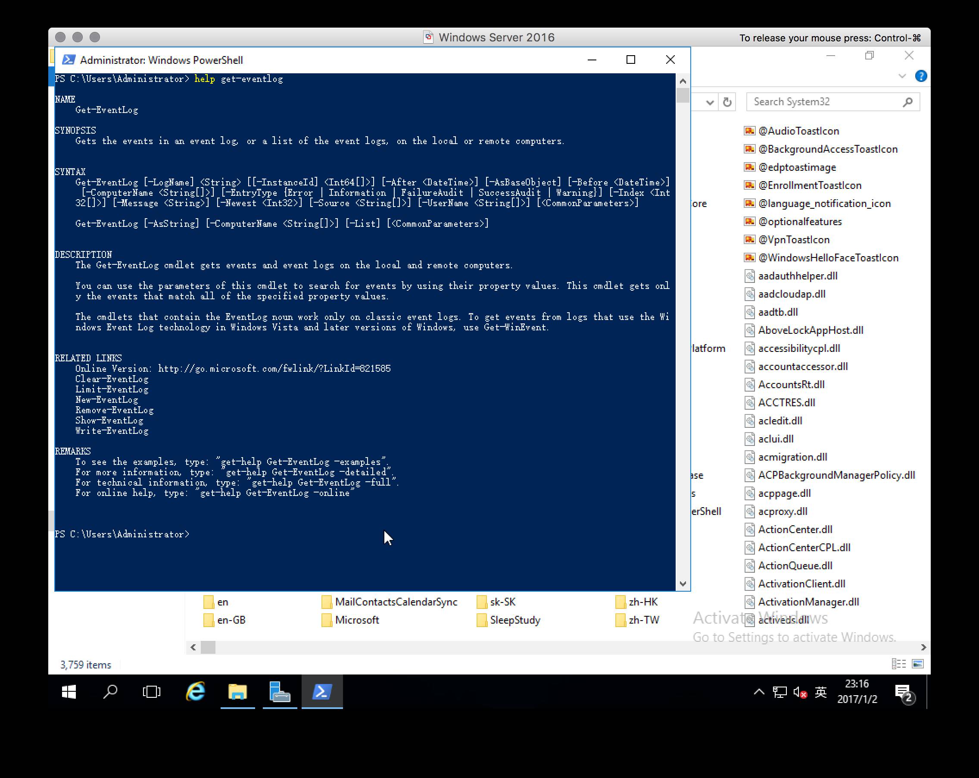Viewport: 979px width, 778px height.
Task: Select @AudioToastIcon file
Action: [x=792, y=131]
